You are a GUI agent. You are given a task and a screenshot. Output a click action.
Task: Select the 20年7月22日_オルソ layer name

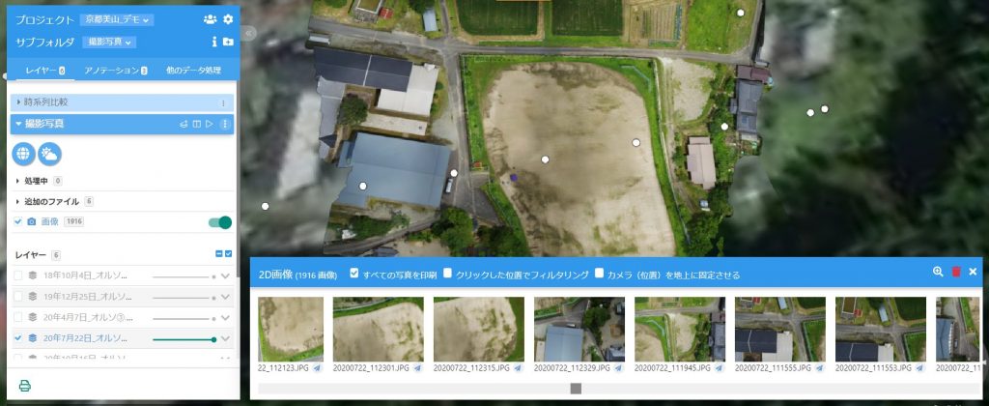tap(86, 338)
